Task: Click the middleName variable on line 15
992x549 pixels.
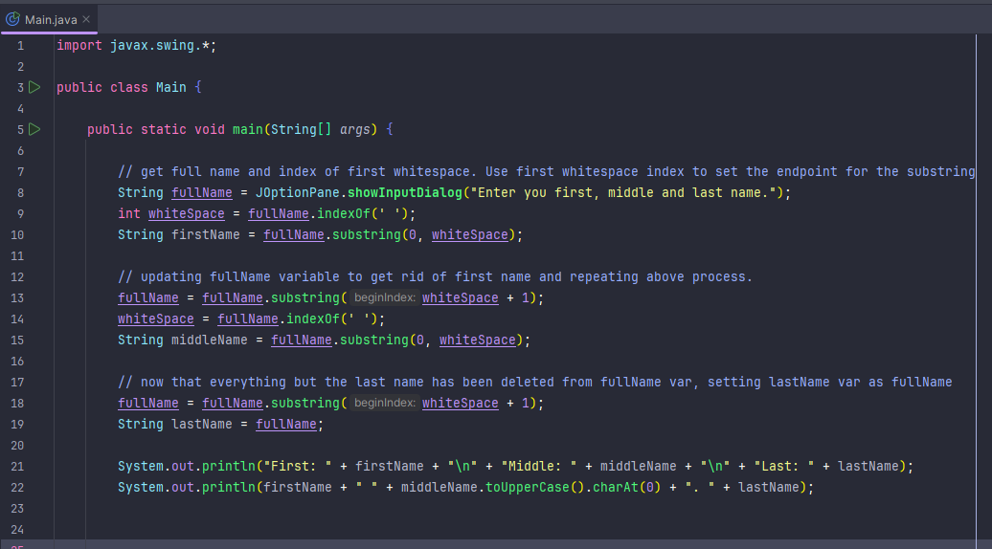Action: pyautogui.click(x=210, y=340)
